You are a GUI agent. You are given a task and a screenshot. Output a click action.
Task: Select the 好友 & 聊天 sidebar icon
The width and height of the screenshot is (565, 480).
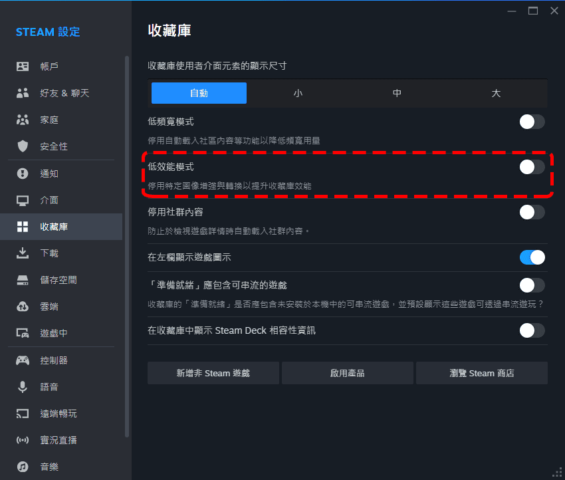click(23, 92)
